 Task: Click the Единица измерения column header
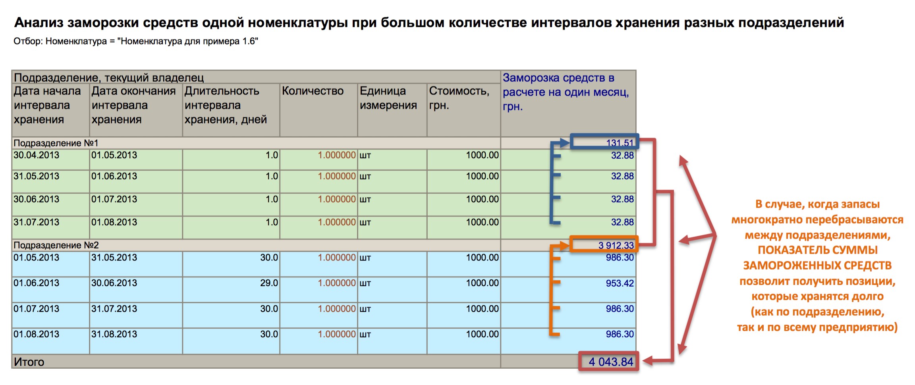point(388,98)
